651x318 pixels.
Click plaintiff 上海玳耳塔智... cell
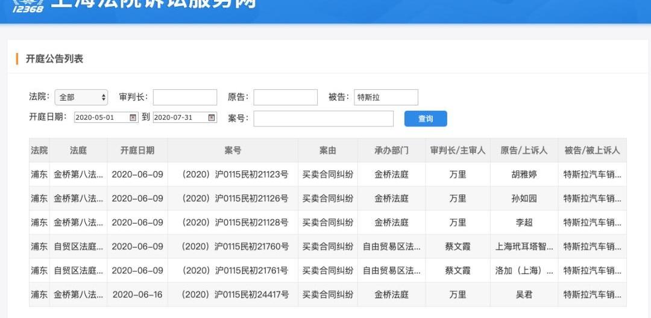coord(524,247)
